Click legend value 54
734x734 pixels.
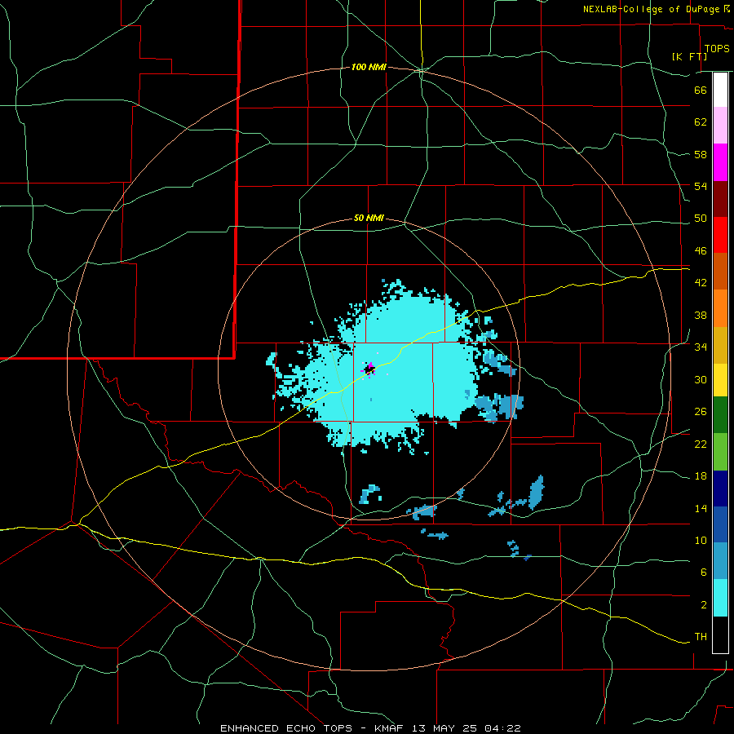click(701, 186)
